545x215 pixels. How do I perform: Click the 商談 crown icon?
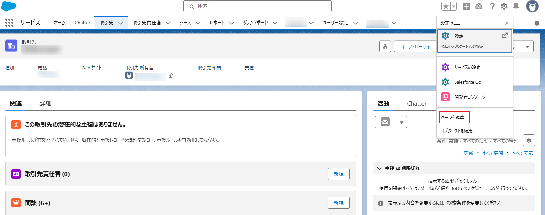(16, 203)
